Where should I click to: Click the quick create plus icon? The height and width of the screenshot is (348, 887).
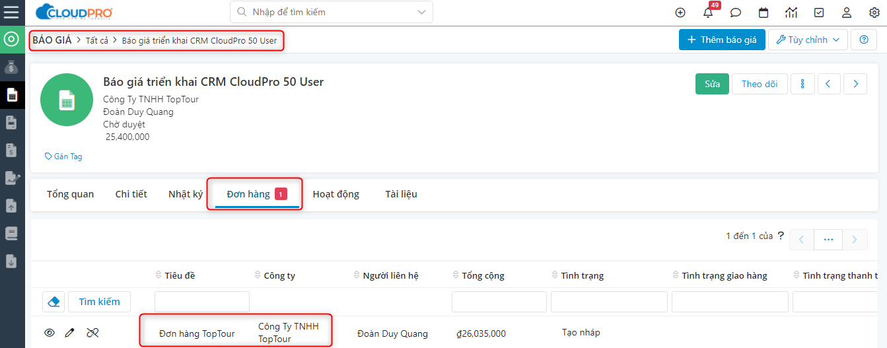click(680, 12)
